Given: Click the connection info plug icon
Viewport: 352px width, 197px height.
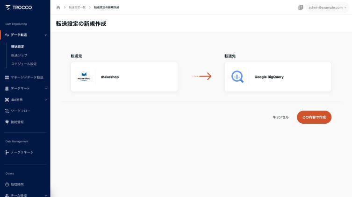Looking at the screenshot, I should pyautogui.click(x=7, y=122).
